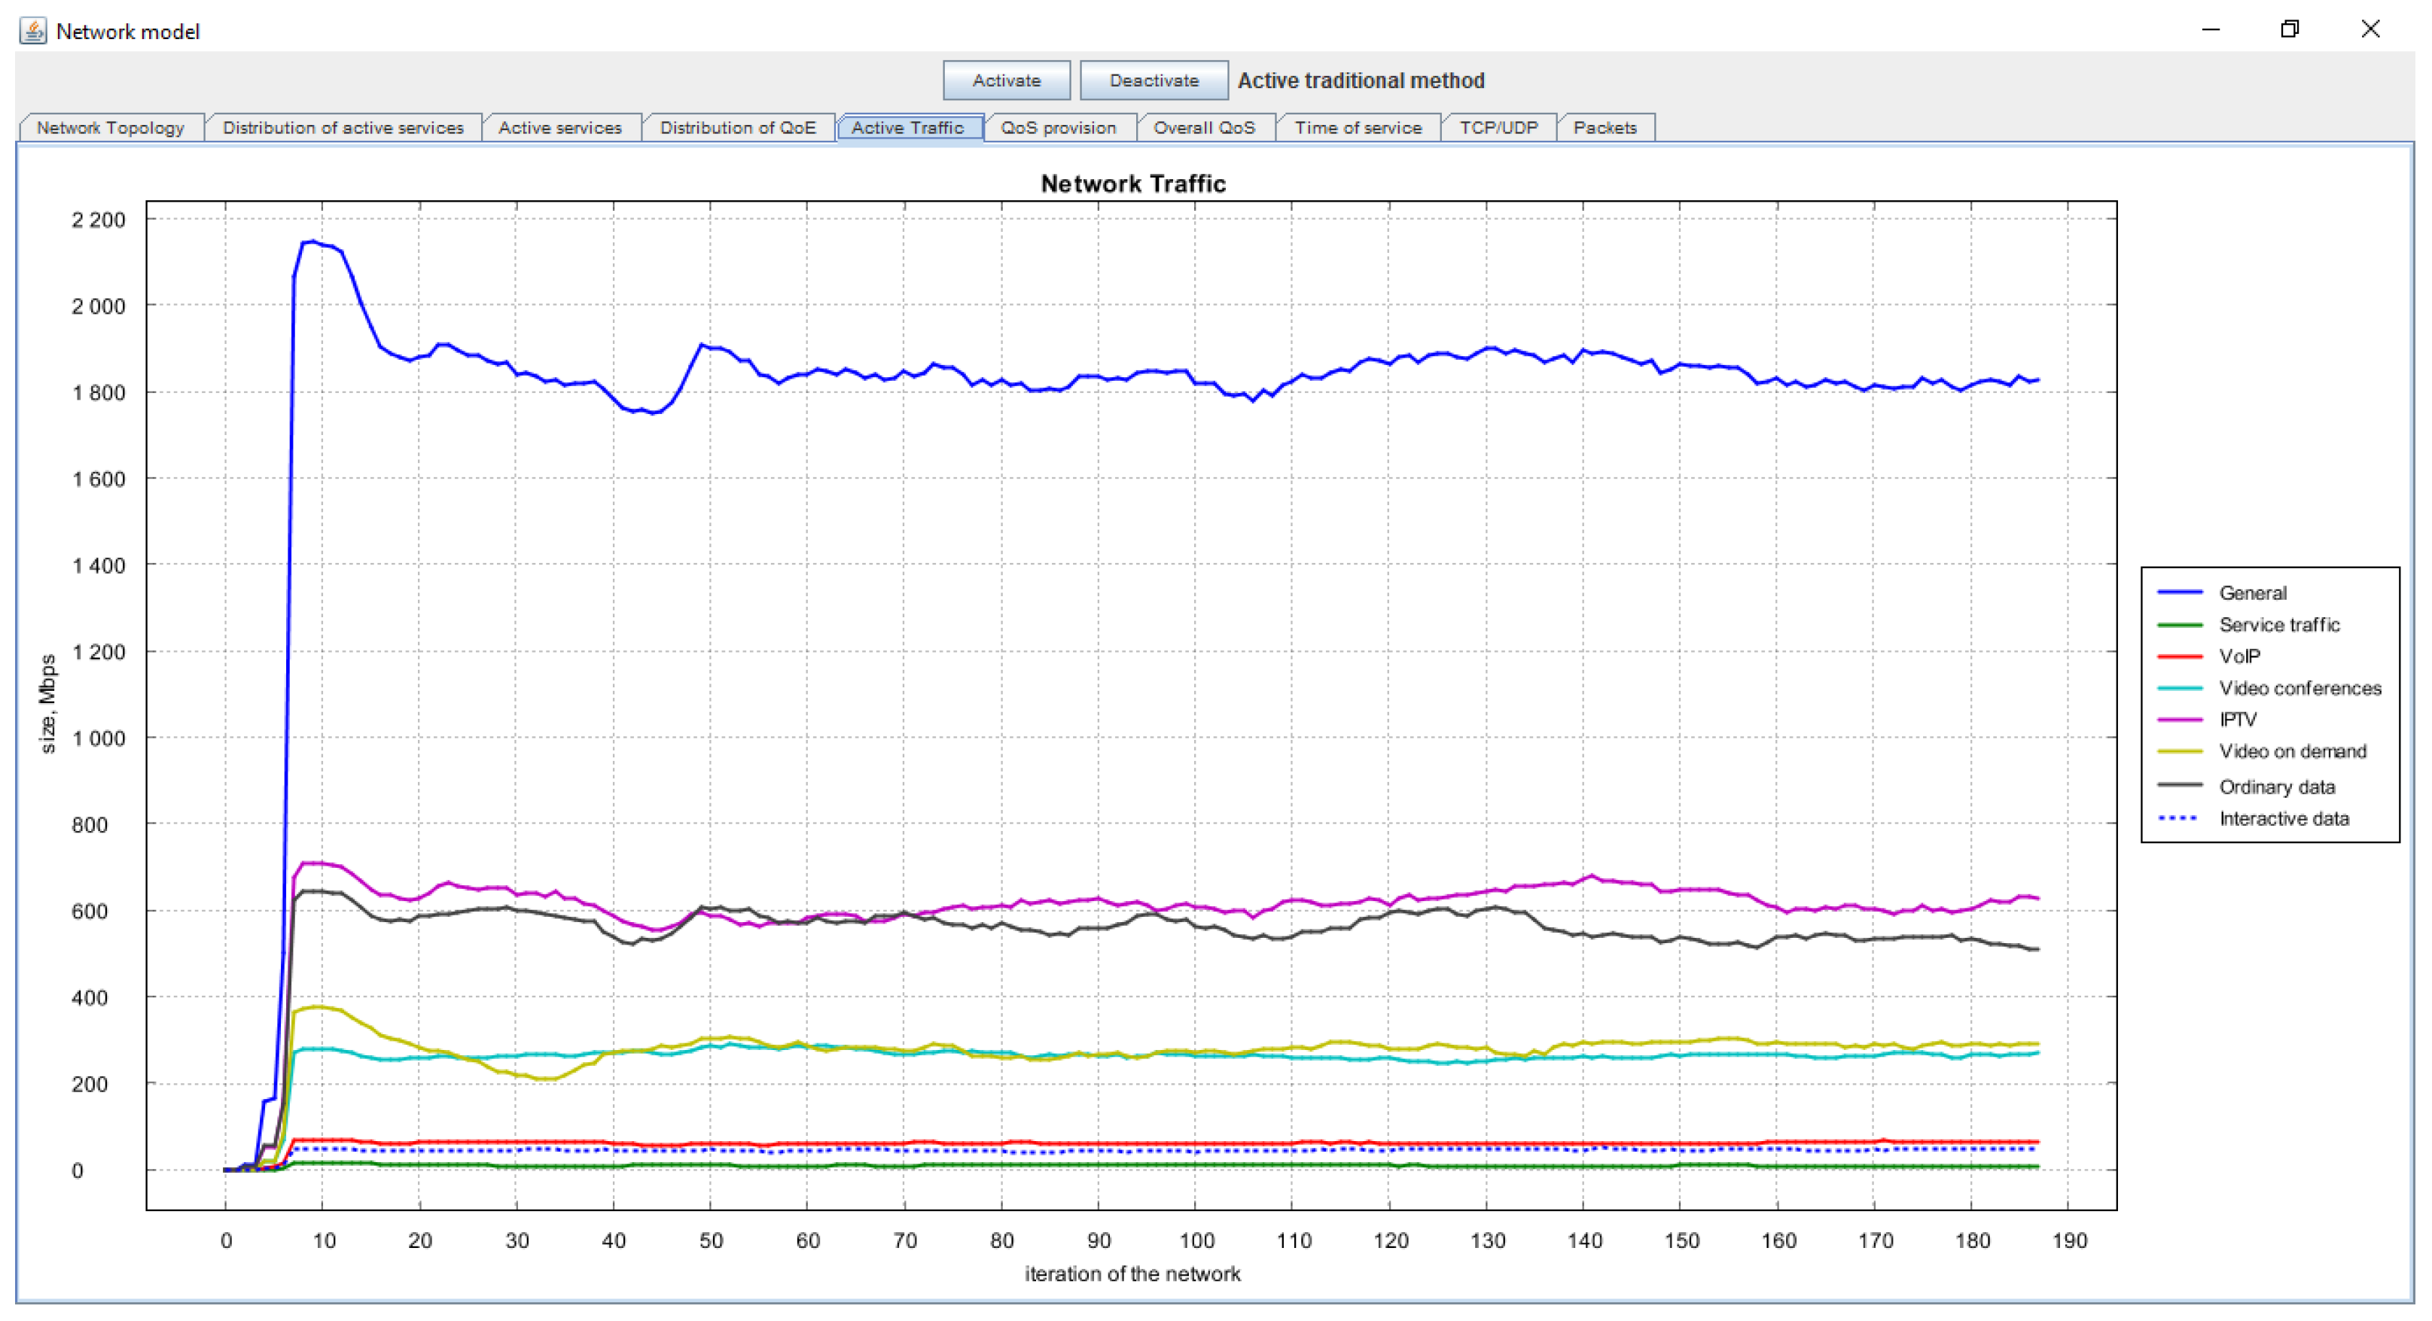Screen dimensions: 2432x1321
Task: Click the blue General legend line swatch
Action: [x=2179, y=592]
